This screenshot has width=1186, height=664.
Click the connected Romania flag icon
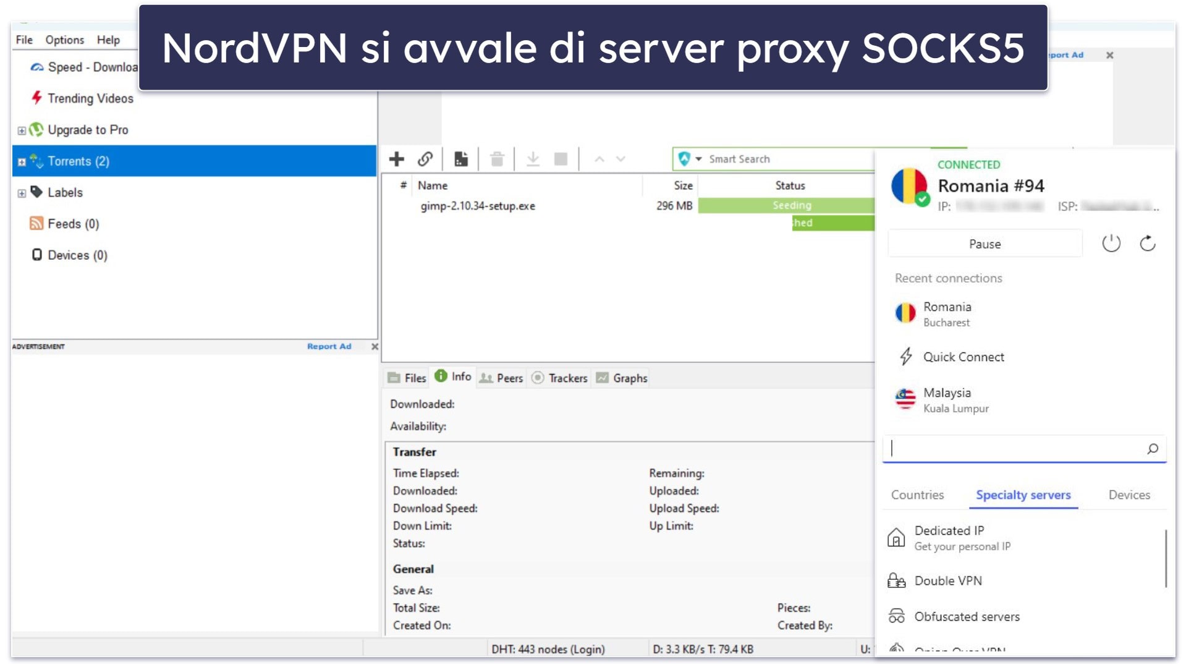click(909, 186)
